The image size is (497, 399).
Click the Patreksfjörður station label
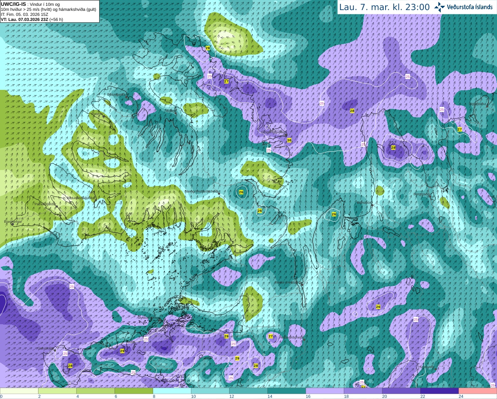(x=45, y=204)
